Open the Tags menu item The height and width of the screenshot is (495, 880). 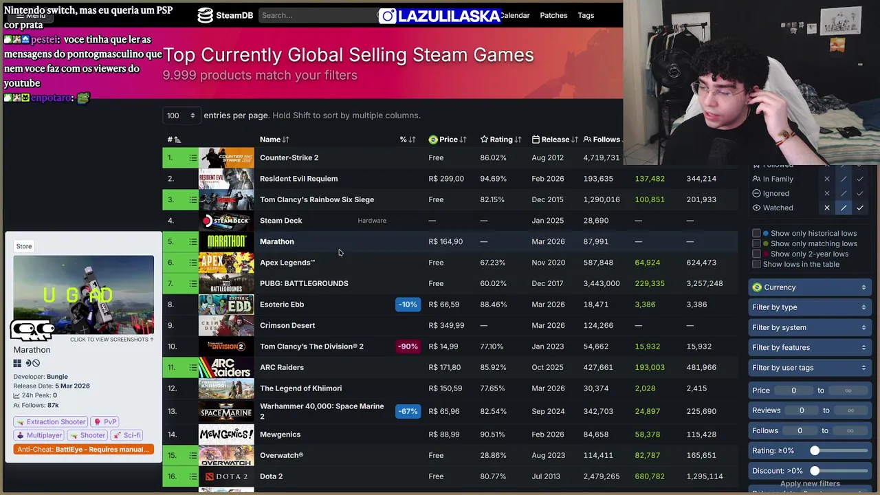(x=586, y=15)
